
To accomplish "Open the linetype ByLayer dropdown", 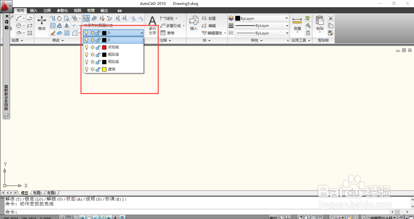I will tap(262, 33).
